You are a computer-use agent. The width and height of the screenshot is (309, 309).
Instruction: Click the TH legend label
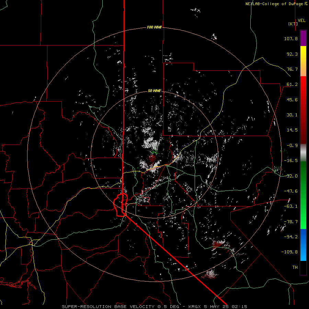[x=295, y=267]
